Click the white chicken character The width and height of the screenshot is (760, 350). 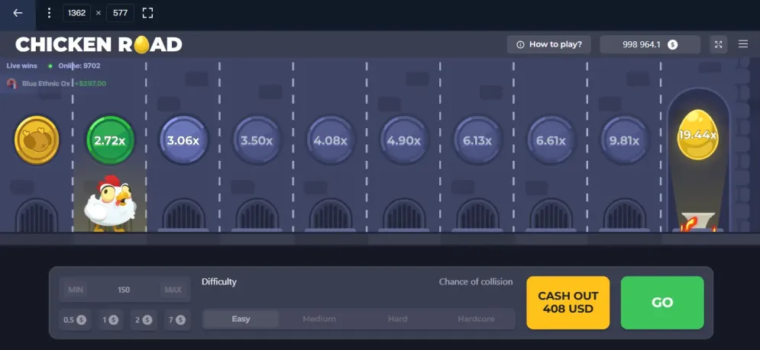[111, 204]
